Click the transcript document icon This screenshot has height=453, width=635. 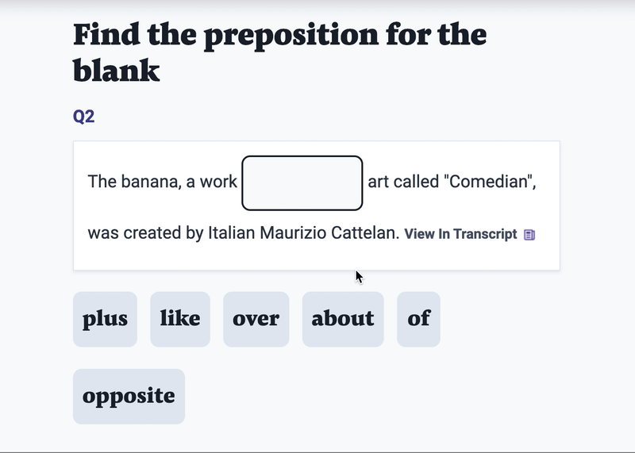529,235
